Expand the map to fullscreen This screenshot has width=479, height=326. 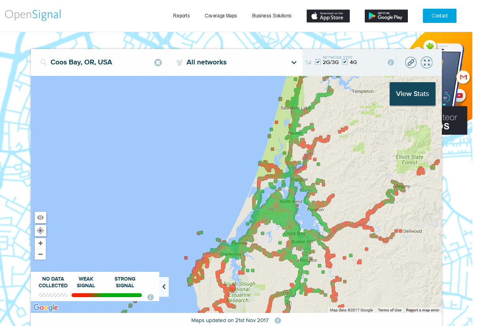427,62
